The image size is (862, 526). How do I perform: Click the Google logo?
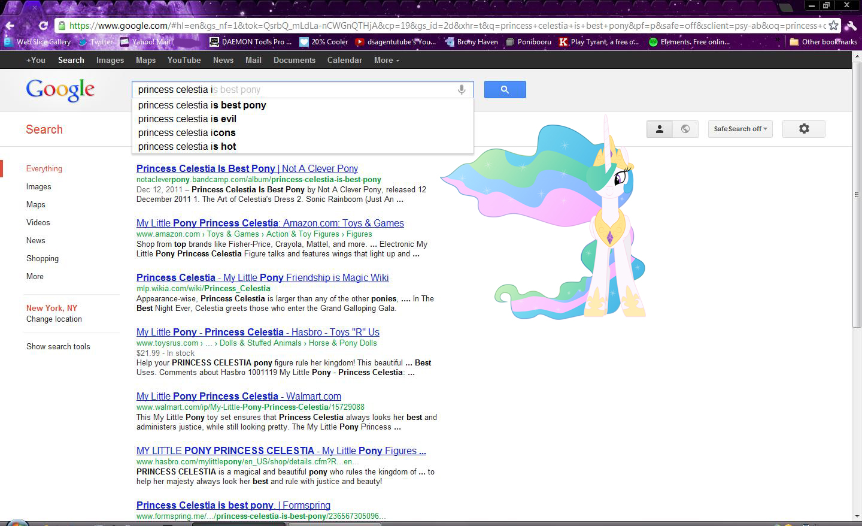(60, 90)
